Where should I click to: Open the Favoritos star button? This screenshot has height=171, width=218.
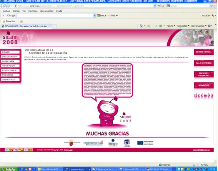(9, 21)
